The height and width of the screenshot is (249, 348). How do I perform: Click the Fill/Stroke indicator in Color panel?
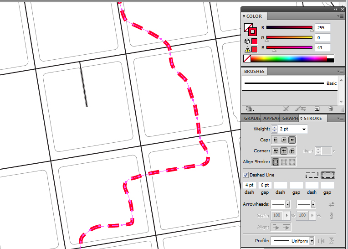[251, 30]
